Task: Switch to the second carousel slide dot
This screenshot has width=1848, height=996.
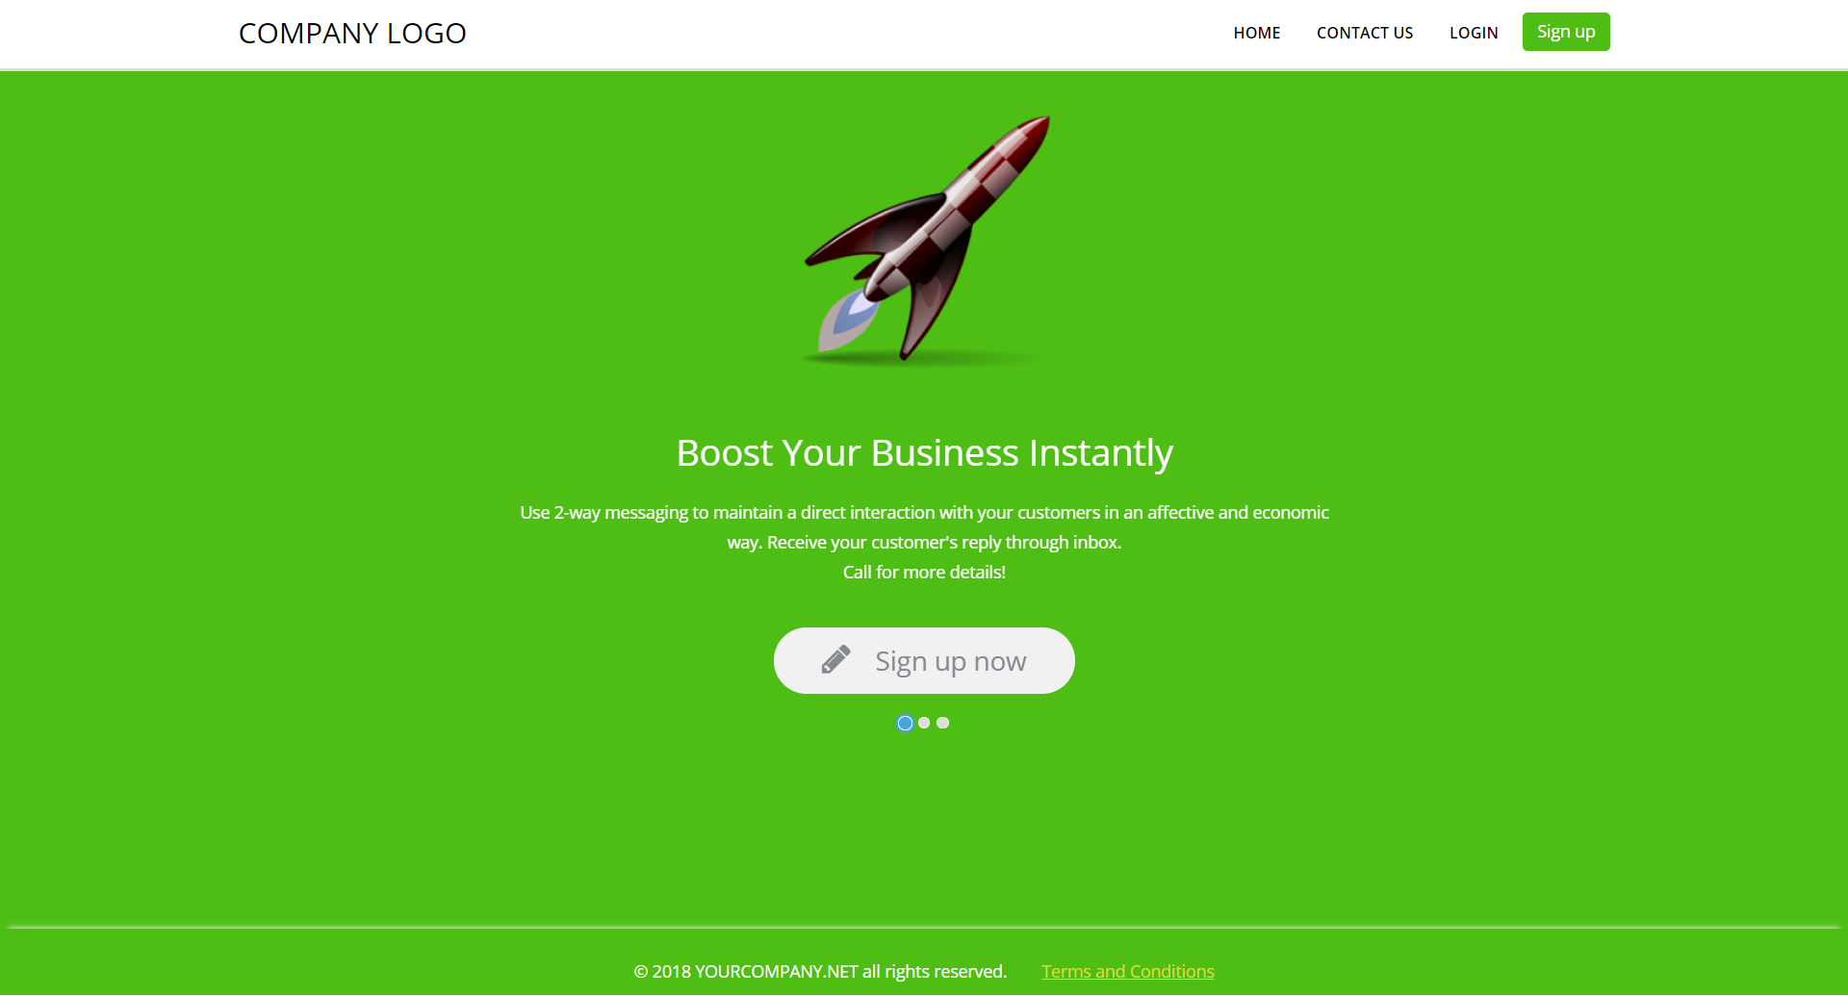Action: 924,723
